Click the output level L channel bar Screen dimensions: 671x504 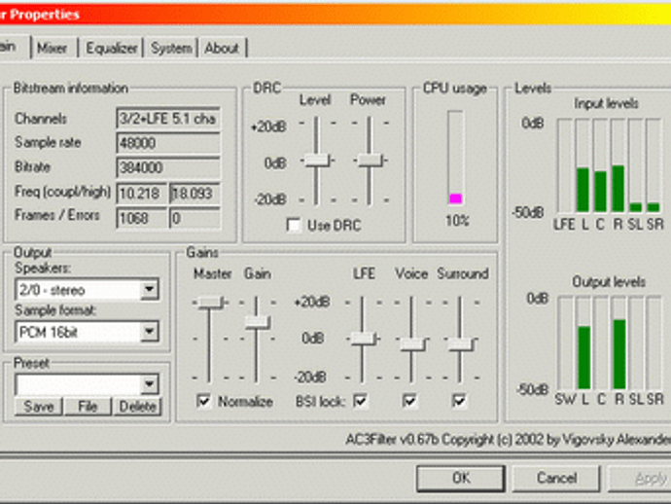point(584,343)
